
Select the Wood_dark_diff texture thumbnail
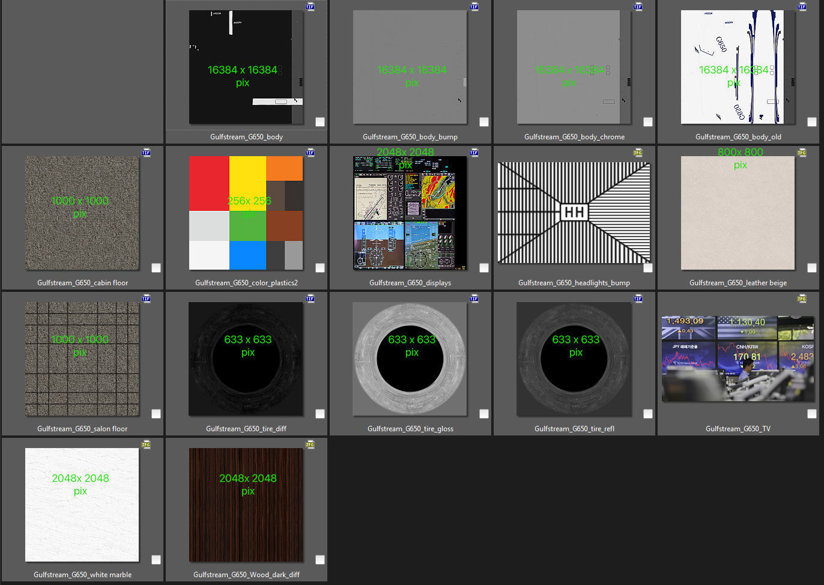(x=246, y=505)
